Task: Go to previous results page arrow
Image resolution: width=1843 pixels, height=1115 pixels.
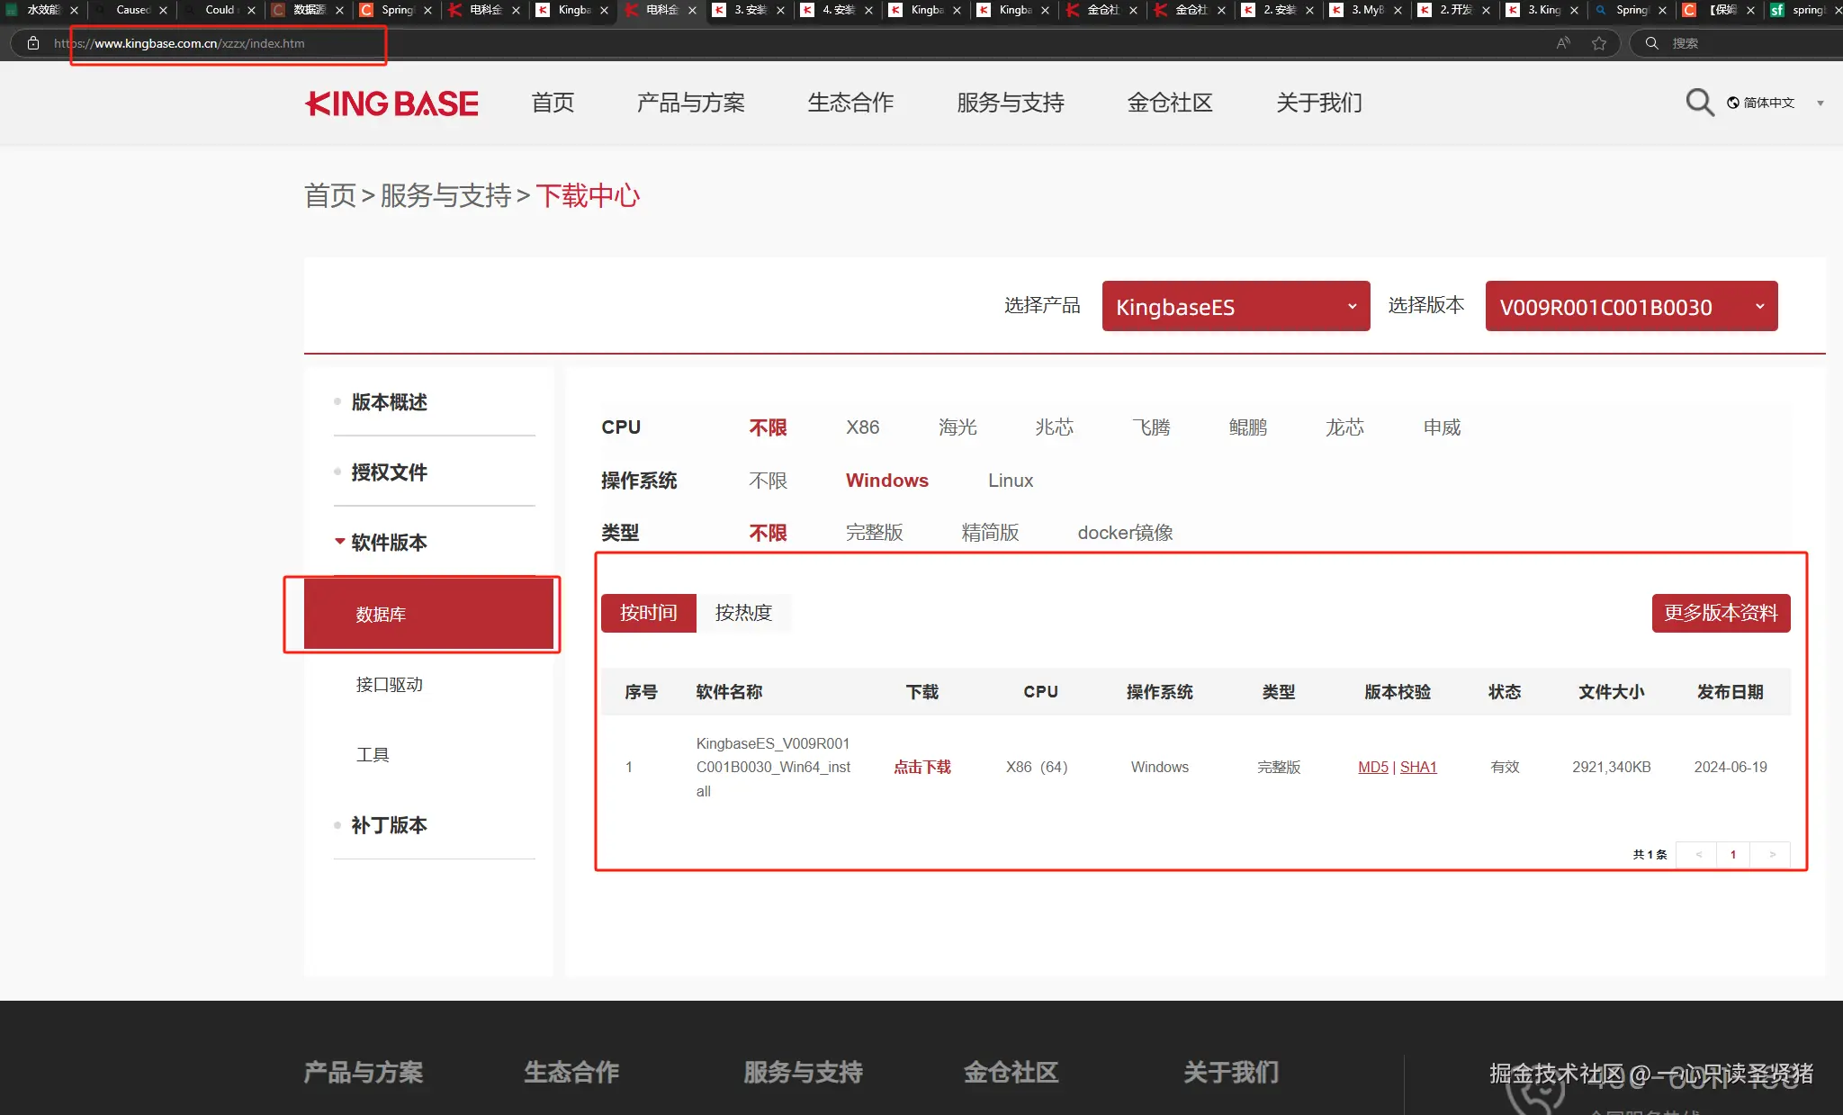Action: 1698,854
